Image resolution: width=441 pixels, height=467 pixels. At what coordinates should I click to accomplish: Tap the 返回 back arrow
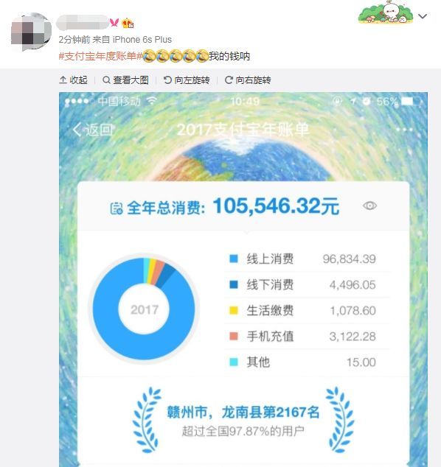pos(93,130)
